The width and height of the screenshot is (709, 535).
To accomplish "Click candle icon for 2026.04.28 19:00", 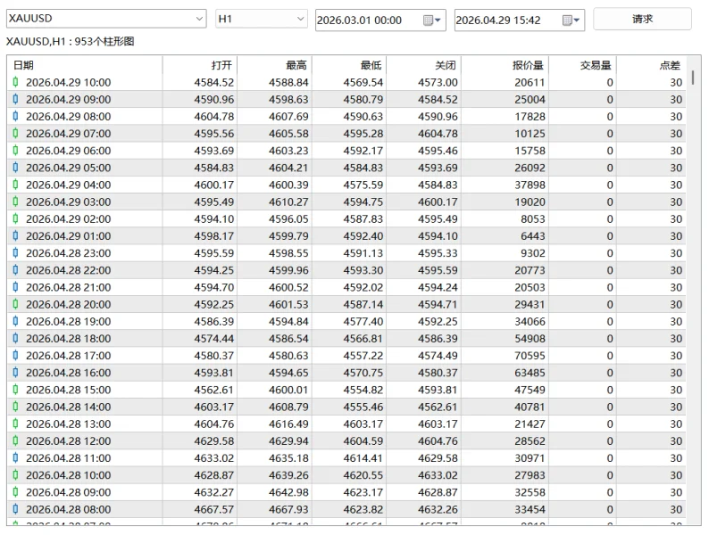I will 15,322.
